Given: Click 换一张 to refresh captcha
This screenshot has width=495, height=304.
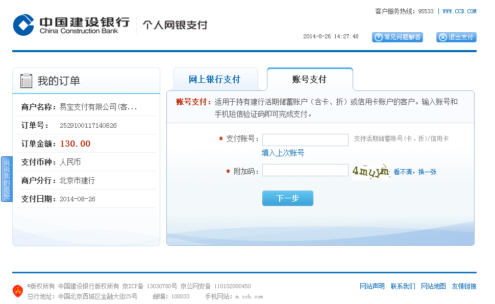Looking at the screenshot, I should pos(427,172).
